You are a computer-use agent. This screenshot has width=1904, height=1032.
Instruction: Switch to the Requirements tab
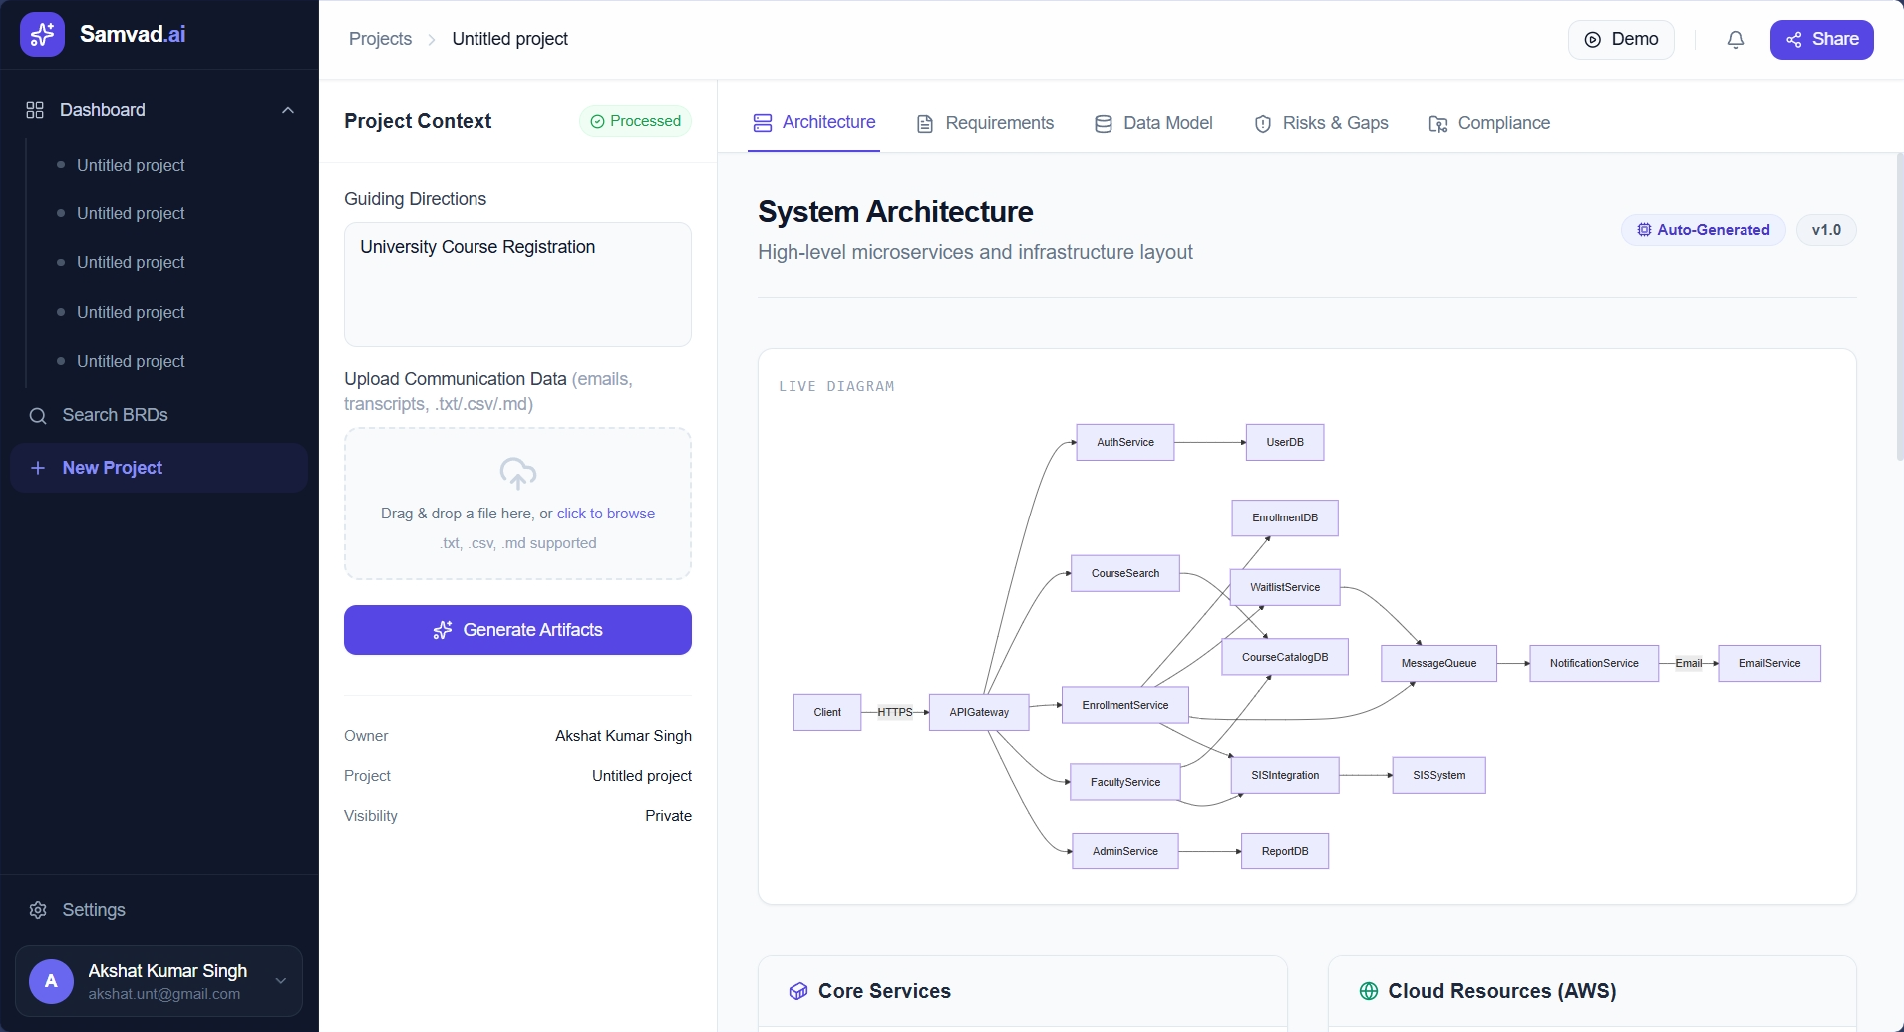pyautogui.click(x=998, y=123)
